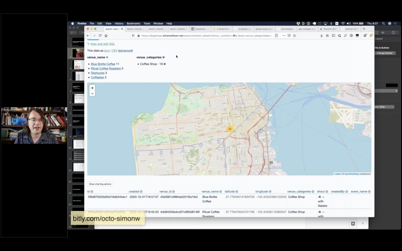
Task: Open Firefox downloads arrow icon
Action: click(322, 35)
